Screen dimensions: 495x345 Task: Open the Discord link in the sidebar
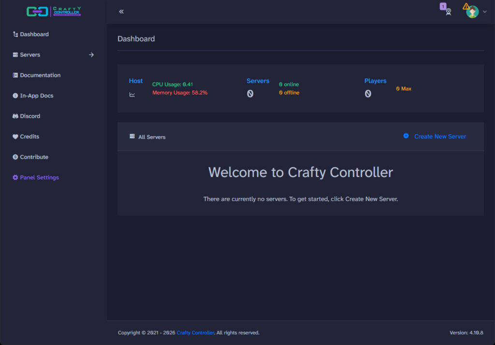(30, 116)
